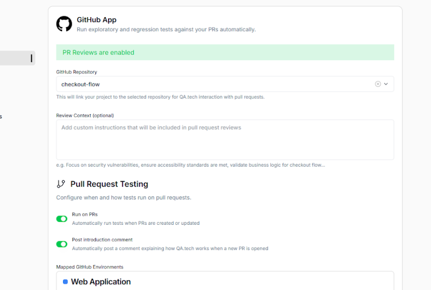Click the PR Reviews are enabled banner
The image size is (431, 290).
(x=225, y=52)
